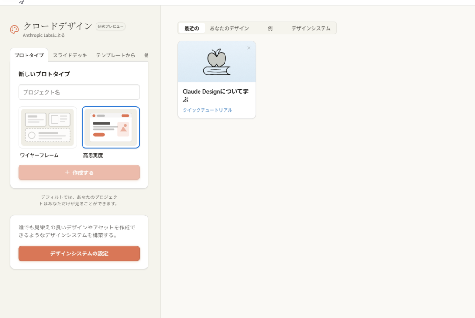475x318 pixels.
Task: Open the クイックチュートリアル link
Action: [207, 110]
